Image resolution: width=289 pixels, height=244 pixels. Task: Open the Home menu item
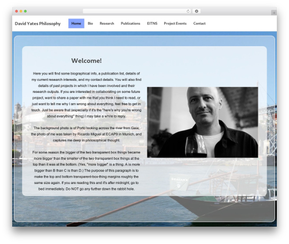[x=76, y=24]
